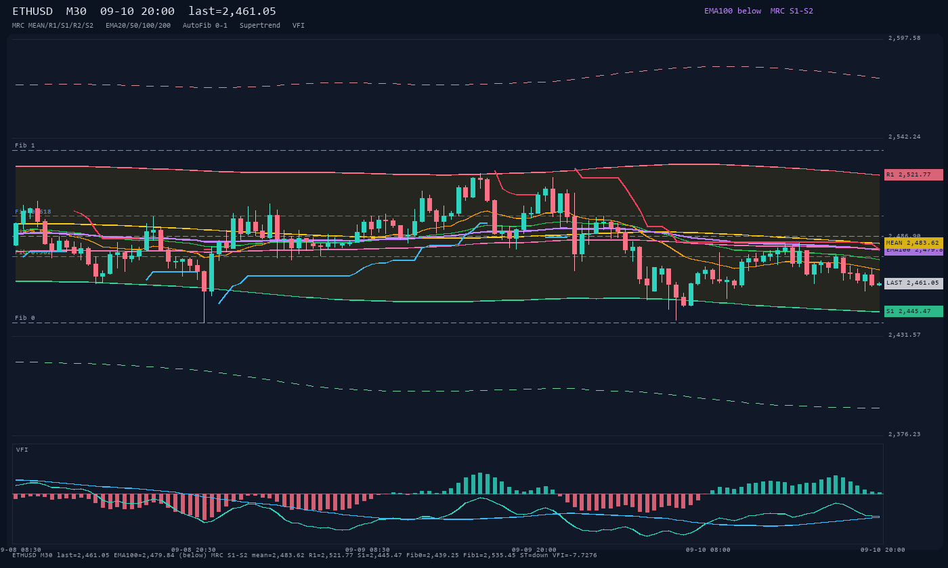Select the M30 timeframe label in the title
948x568 pixels.
(x=77, y=11)
